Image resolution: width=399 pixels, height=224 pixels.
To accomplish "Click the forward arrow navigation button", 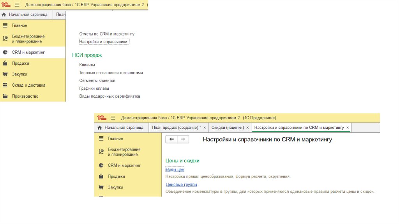I will (183, 139).
